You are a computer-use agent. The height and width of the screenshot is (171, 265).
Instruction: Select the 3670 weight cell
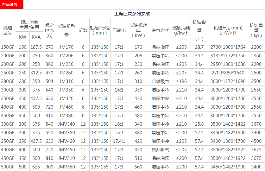[256, 124]
